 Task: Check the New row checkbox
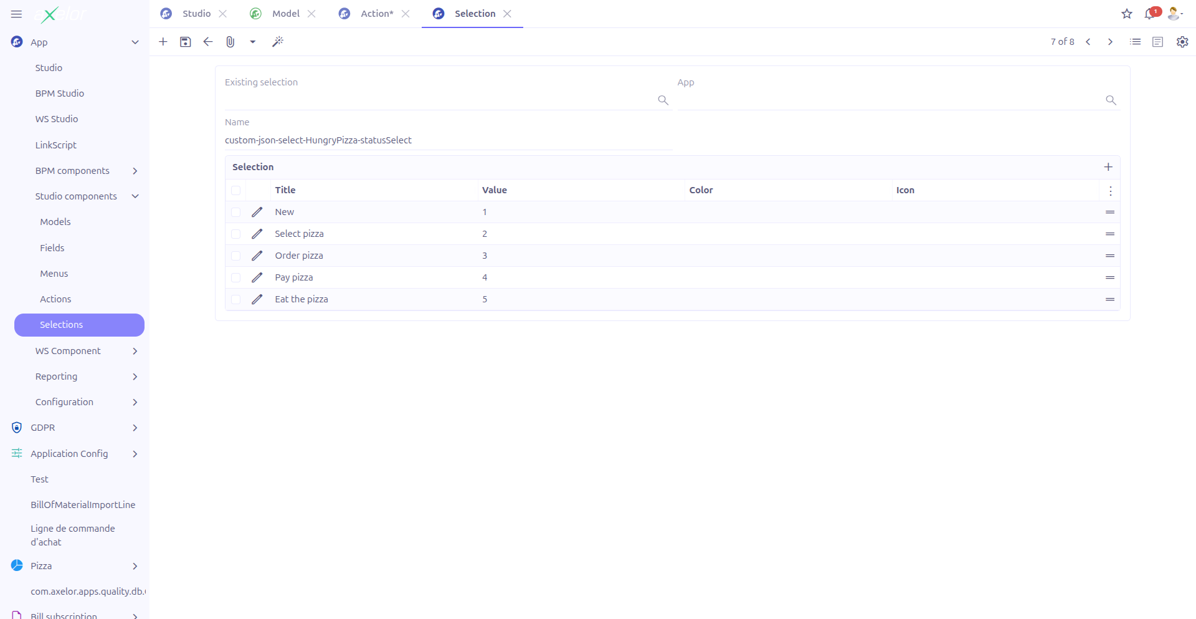click(235, 212)
